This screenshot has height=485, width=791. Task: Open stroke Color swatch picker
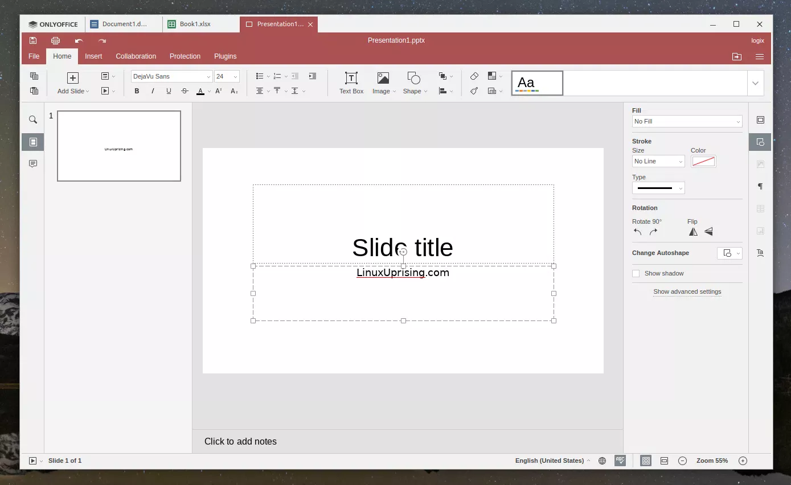pos(703,162)
